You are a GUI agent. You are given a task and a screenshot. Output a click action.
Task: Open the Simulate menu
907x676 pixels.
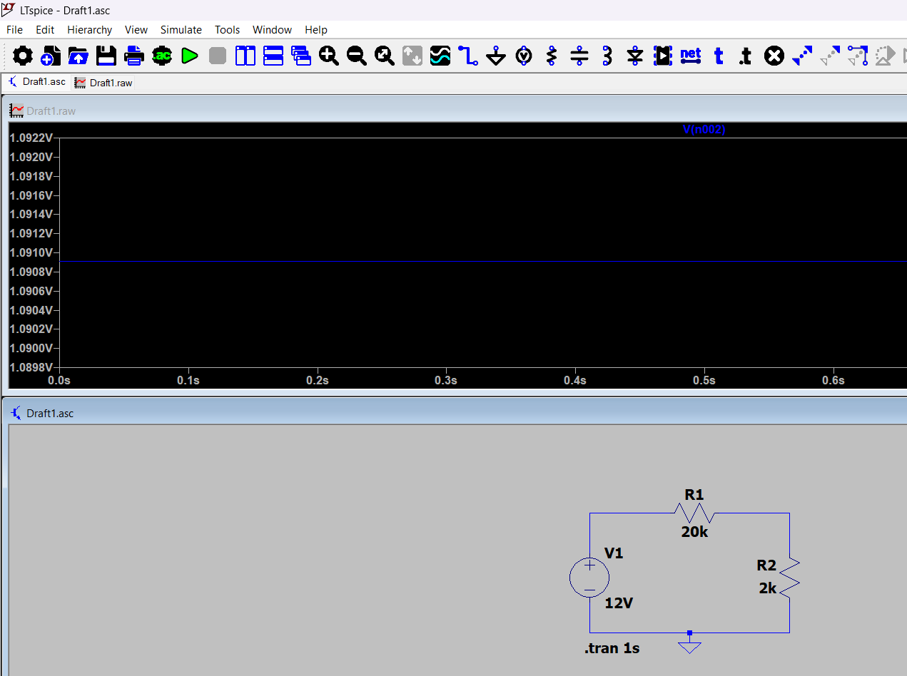click(x=181, y=29)
